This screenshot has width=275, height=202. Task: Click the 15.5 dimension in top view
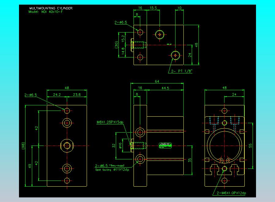coord(153,8)
